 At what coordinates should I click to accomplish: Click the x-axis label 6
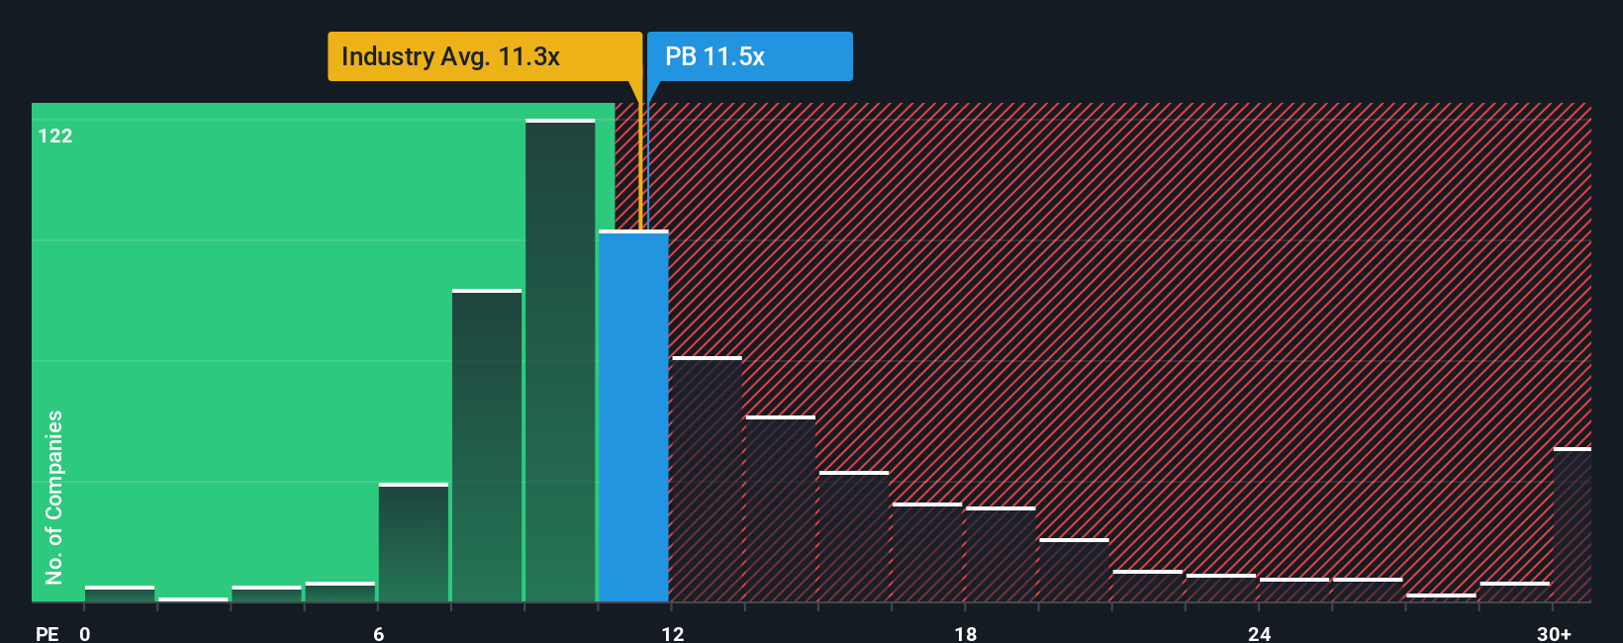(379, 633)
